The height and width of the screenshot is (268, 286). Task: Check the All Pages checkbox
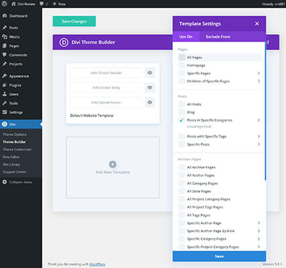click(182, 58)
